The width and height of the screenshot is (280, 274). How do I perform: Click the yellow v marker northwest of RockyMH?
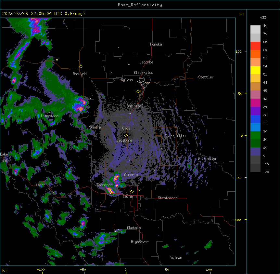pos(57,60)
